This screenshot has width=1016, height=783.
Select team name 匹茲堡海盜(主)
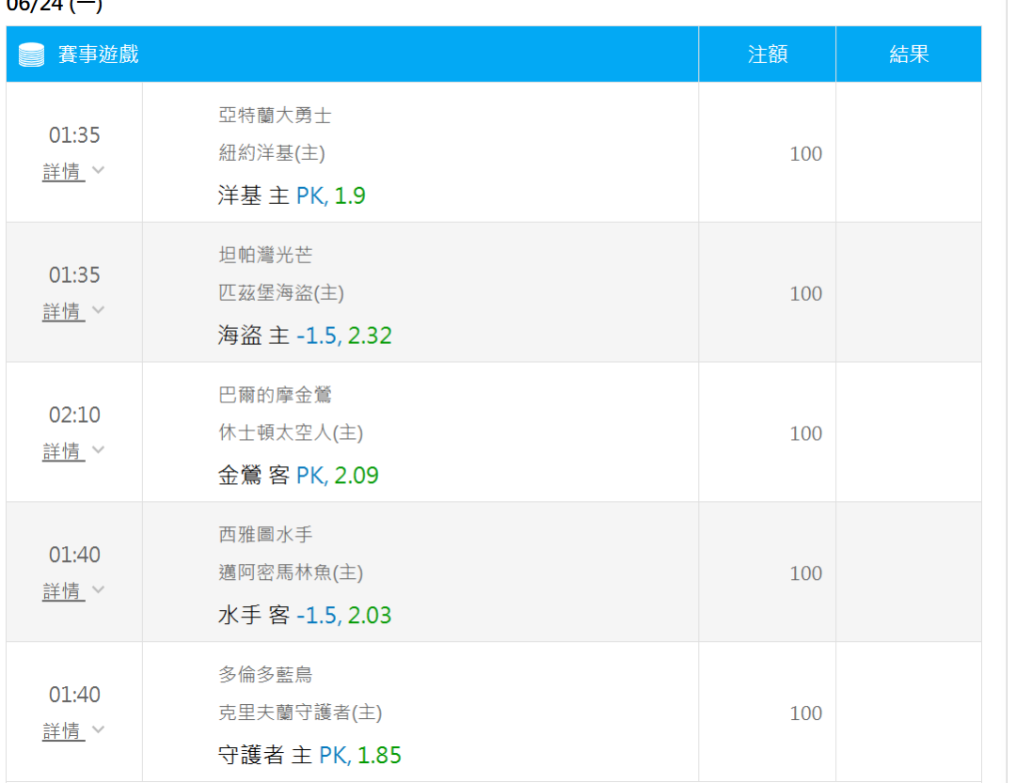[x=281, y=293]
